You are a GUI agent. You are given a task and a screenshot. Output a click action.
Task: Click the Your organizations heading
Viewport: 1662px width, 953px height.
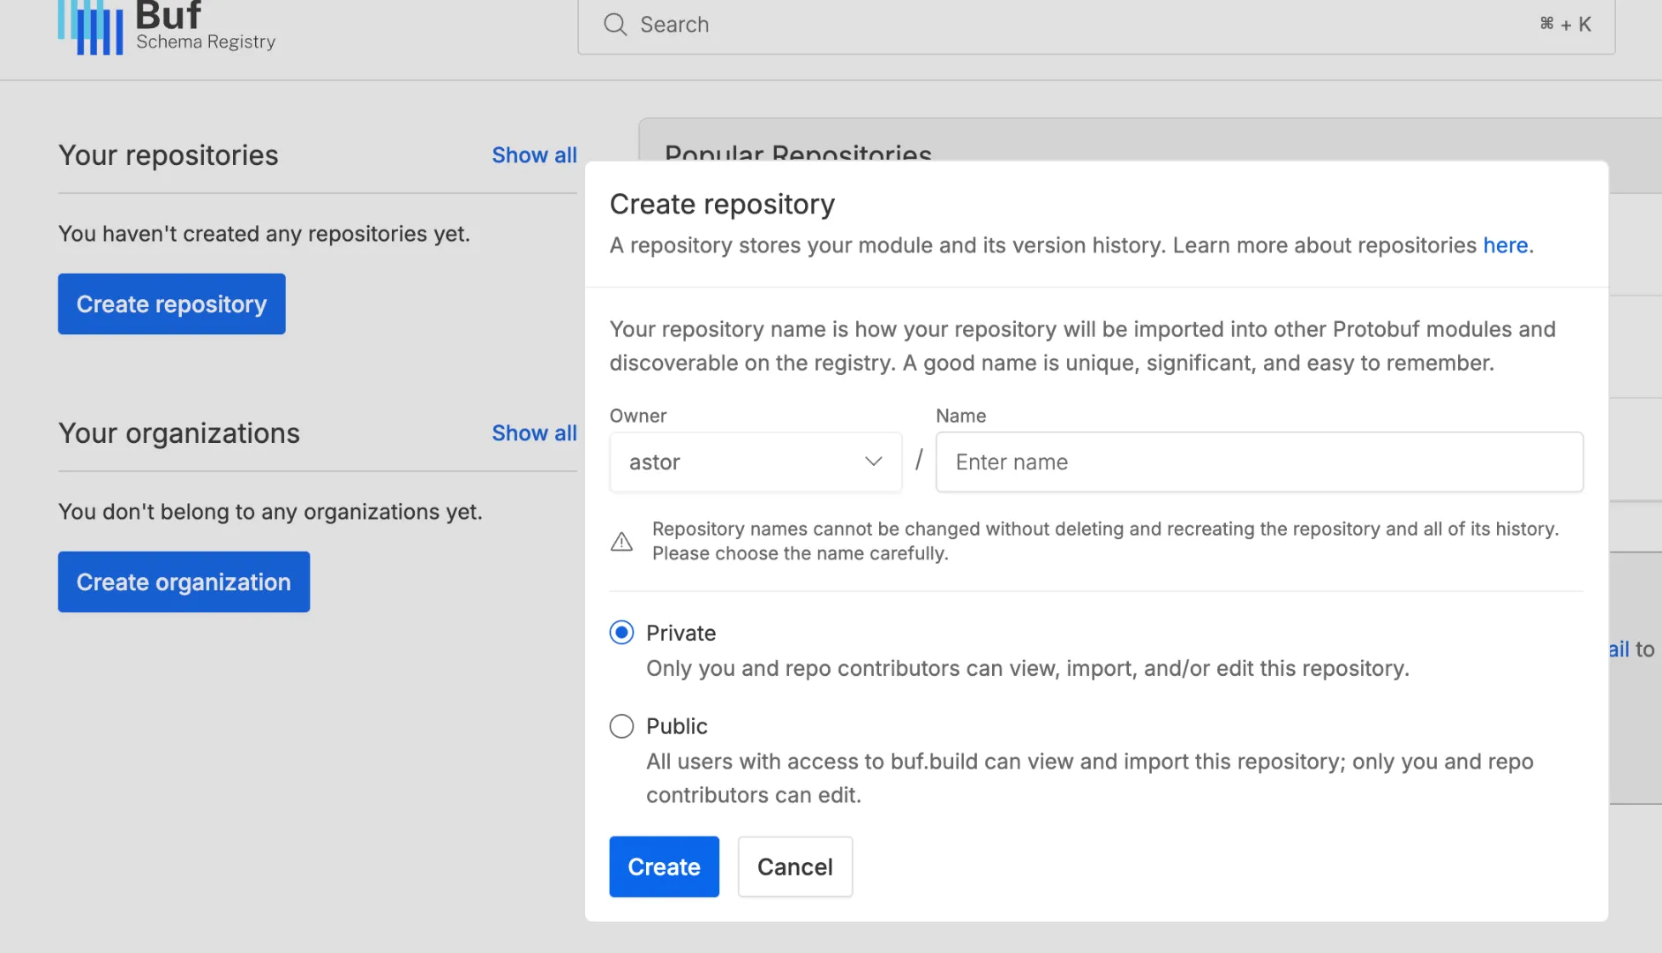(x=179, y=433)
